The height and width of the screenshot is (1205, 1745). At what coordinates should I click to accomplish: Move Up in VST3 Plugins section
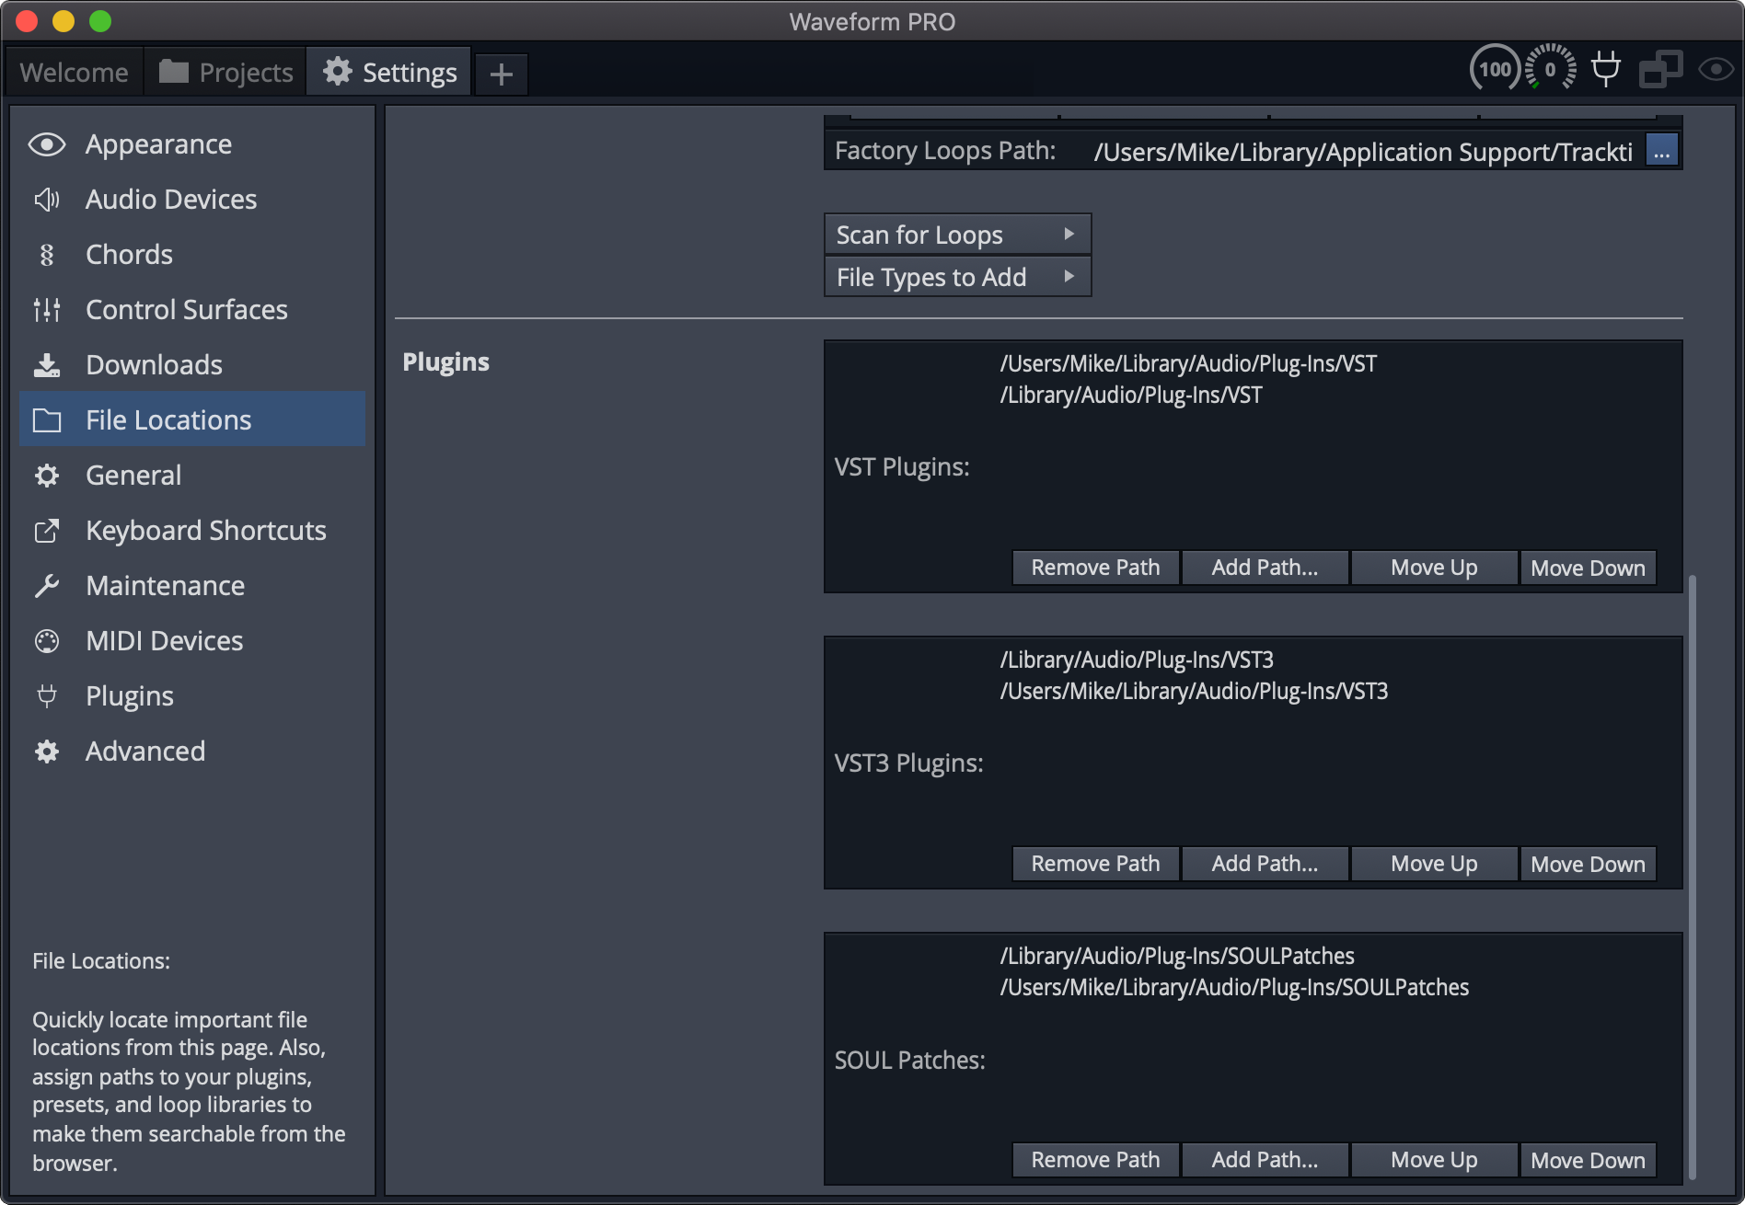[x=1434, y=864]
